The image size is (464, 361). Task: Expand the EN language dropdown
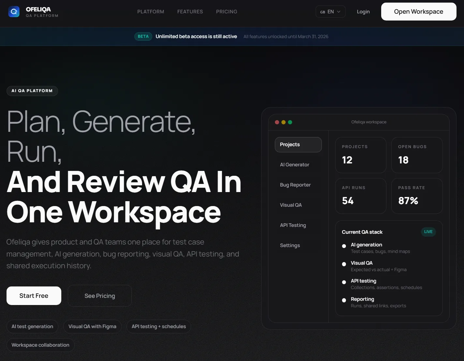coord(339,11)
